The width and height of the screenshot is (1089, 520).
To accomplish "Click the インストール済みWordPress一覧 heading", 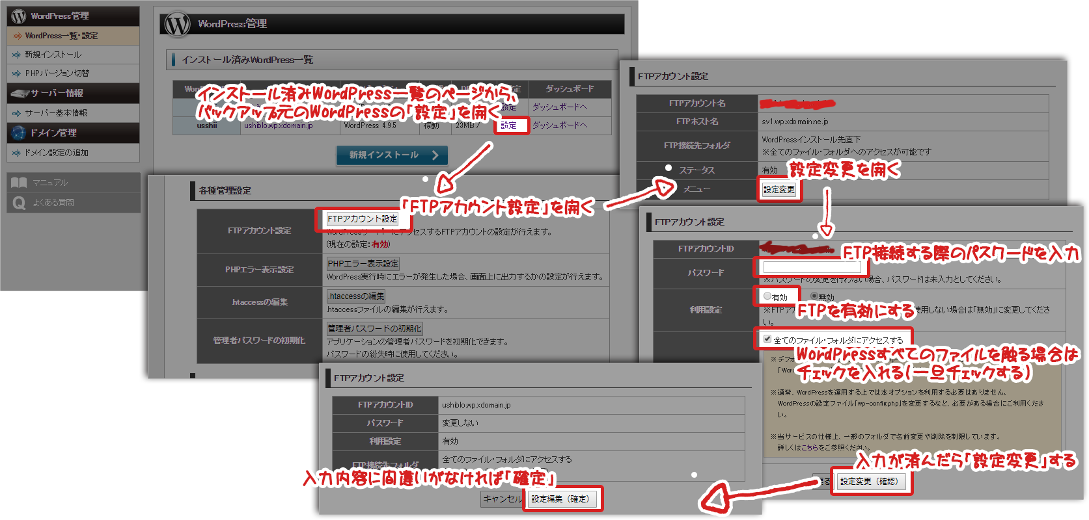I will [247, 60].
